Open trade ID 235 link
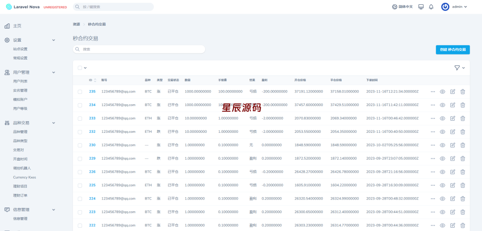The image size is (482, 231). (92, 92)
